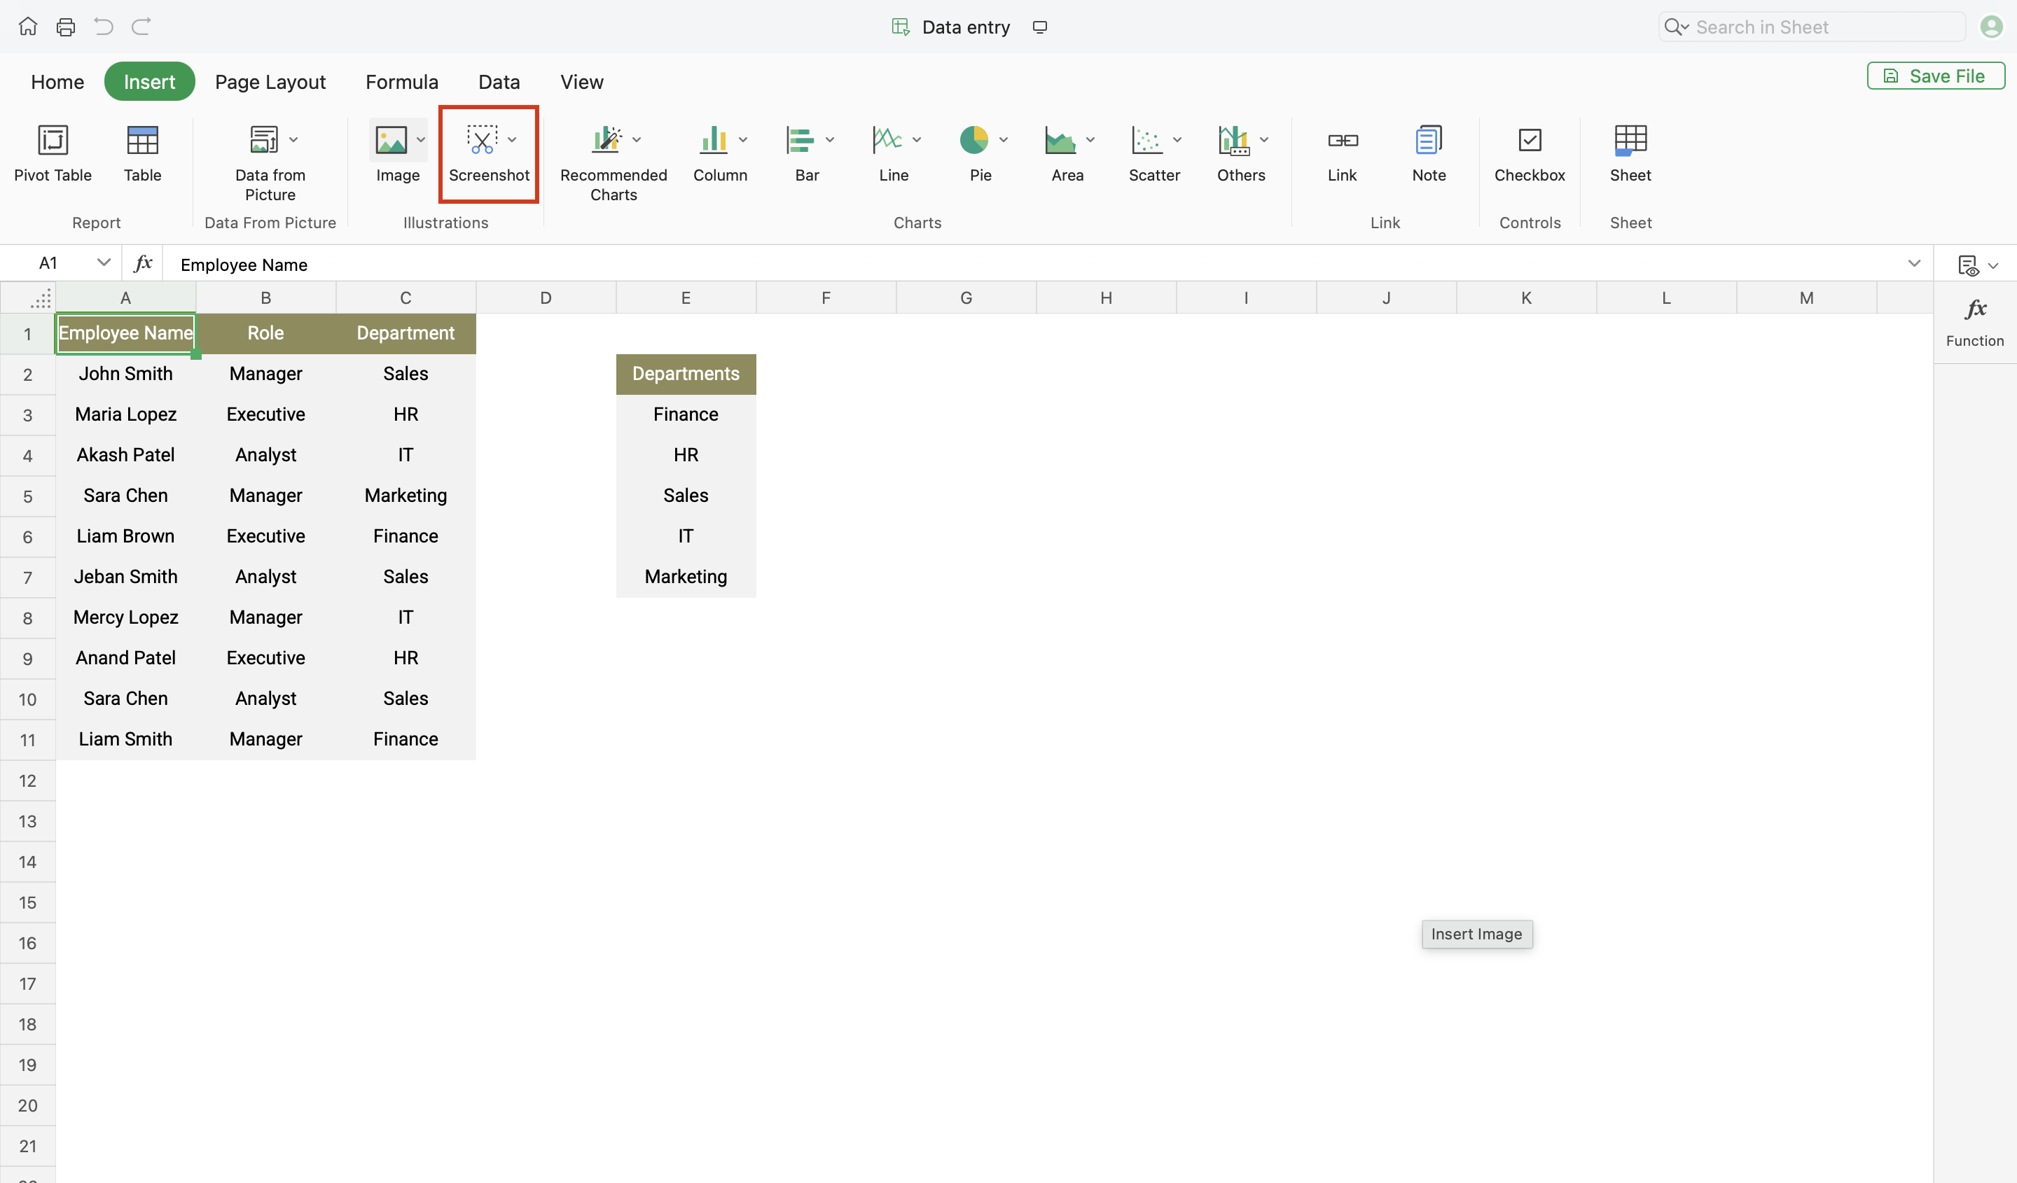Click the Link icon
This screenshot has height=1183, width=2017.
coord(1343,141)
